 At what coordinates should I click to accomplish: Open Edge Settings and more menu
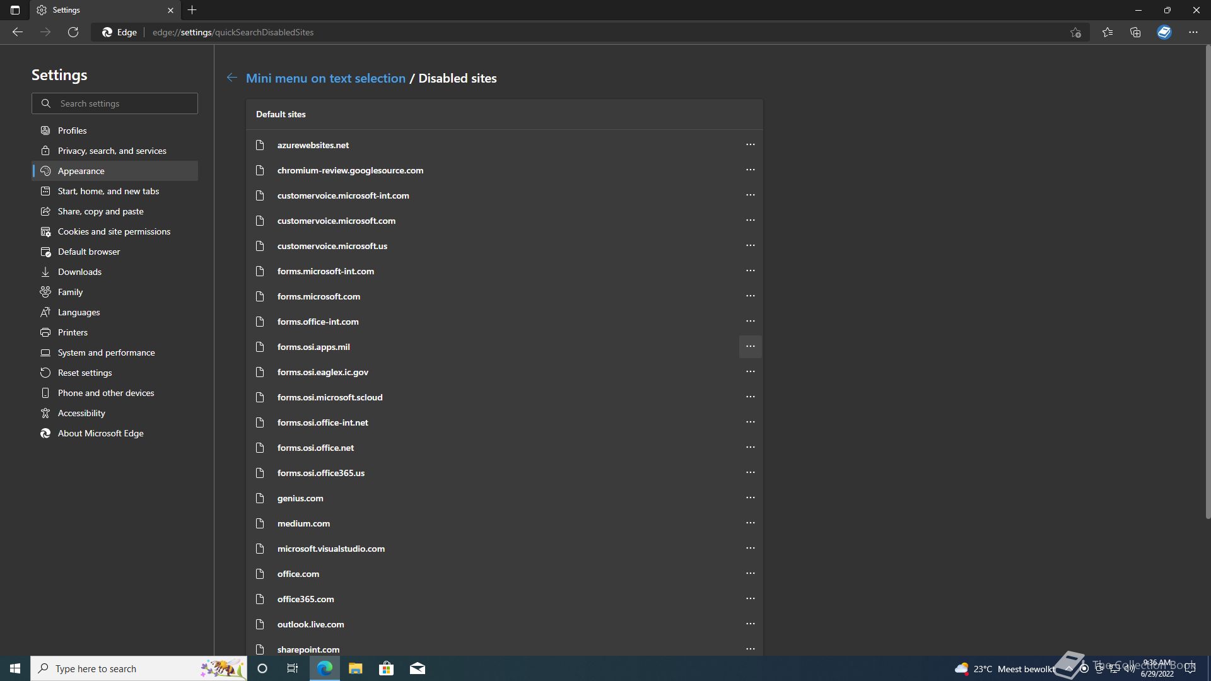[x=1193, y=32]
